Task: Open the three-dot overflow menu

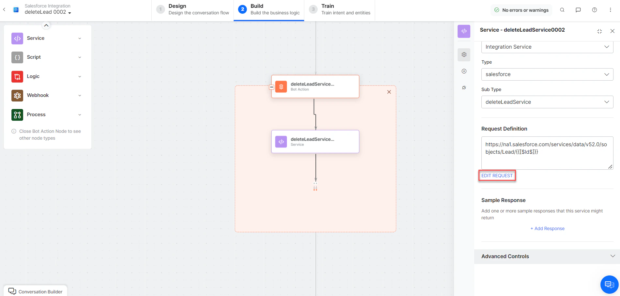Action: [x=610, y=10]
